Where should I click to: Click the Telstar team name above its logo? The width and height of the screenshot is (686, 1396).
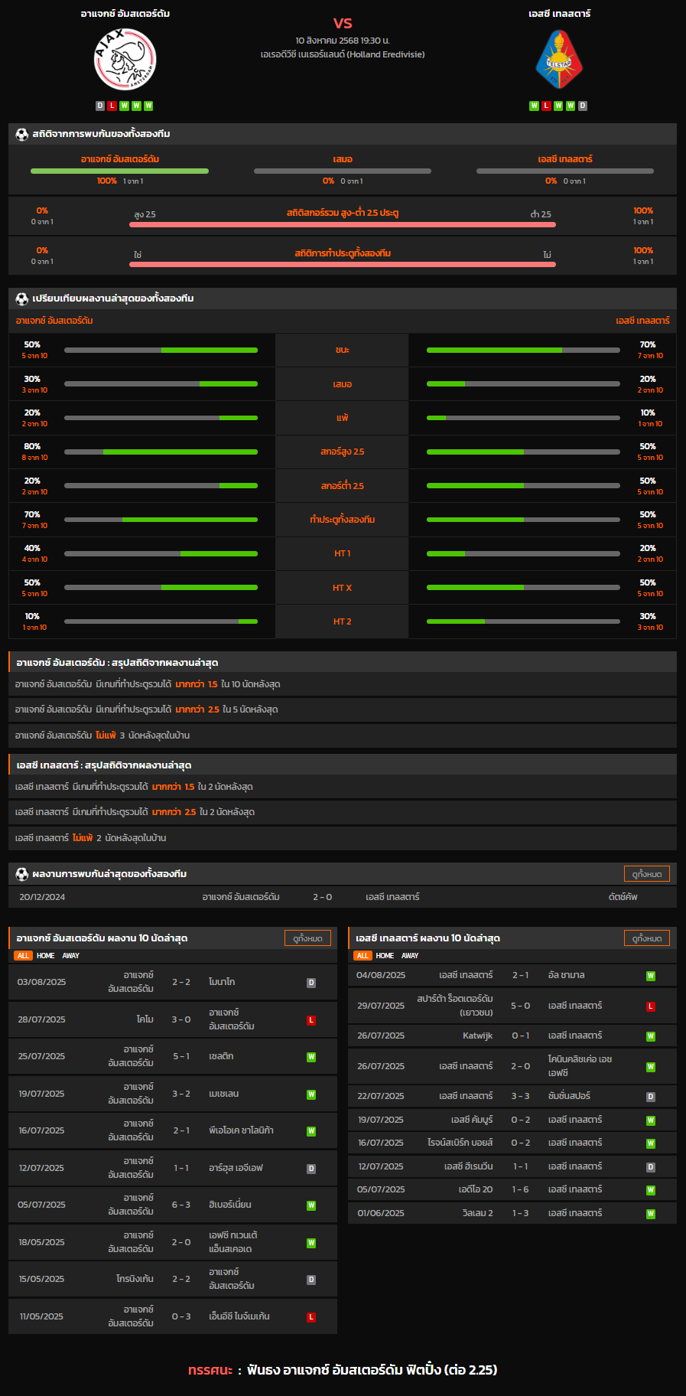(559, 14)
